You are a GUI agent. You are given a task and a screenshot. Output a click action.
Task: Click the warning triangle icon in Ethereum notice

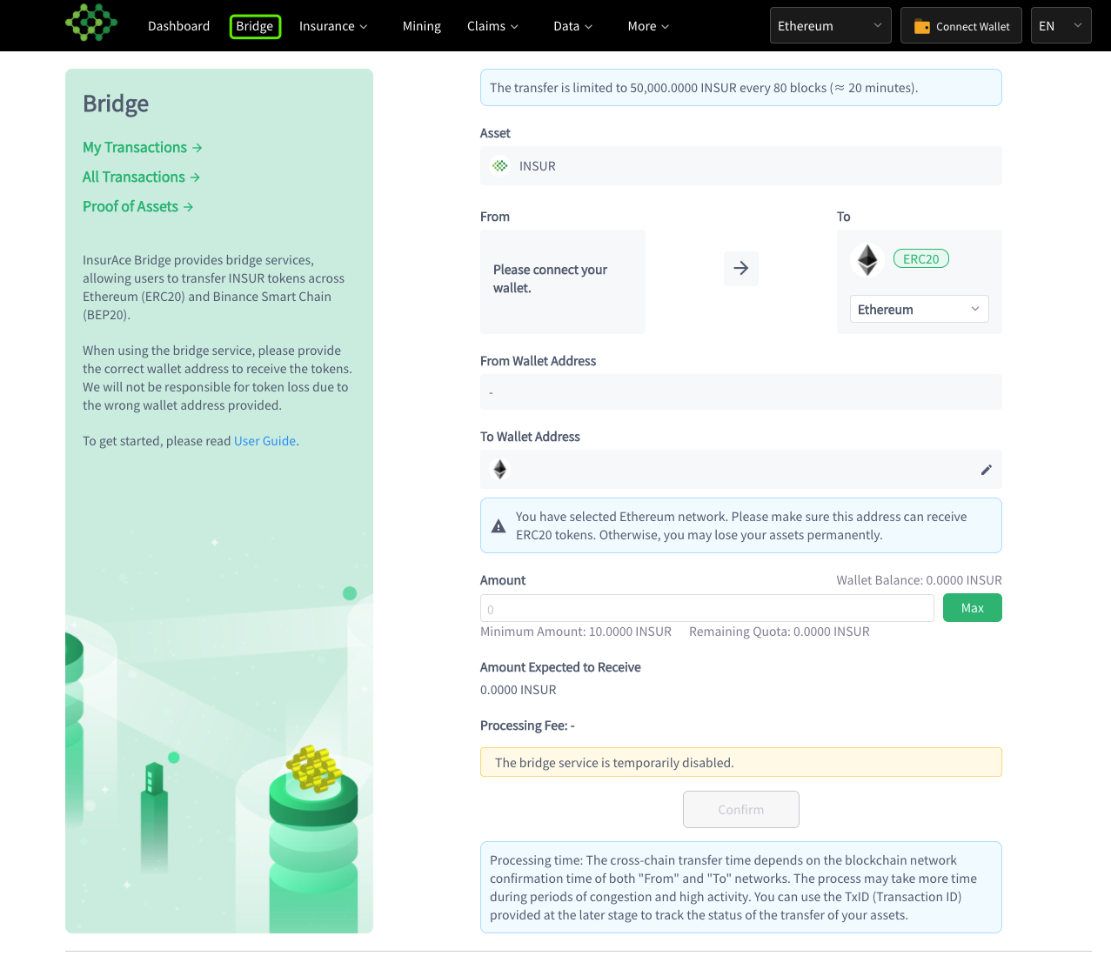point(499,525)
